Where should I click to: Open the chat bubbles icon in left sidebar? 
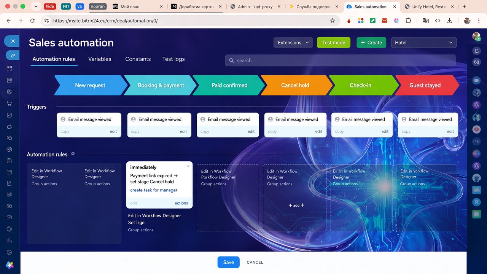coord(10,138)
